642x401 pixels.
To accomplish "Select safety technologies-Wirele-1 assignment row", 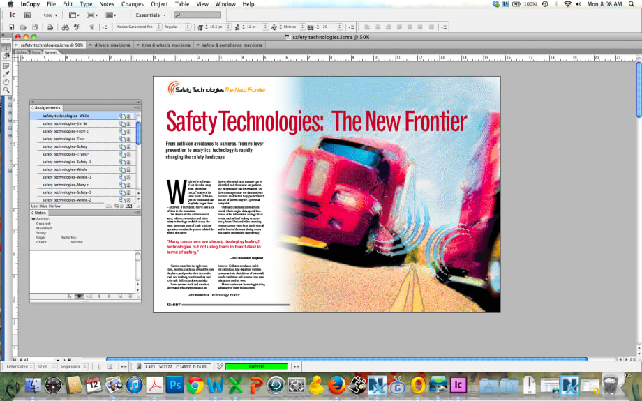I will click(83, 177).
